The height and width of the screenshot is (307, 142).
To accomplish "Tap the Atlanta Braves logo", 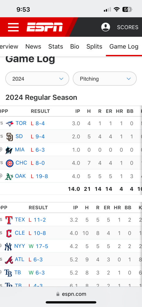I will click(9, 260).
